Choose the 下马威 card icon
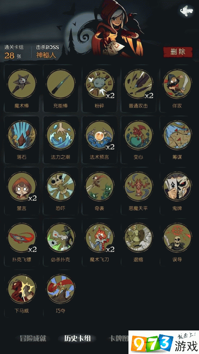 22,289
